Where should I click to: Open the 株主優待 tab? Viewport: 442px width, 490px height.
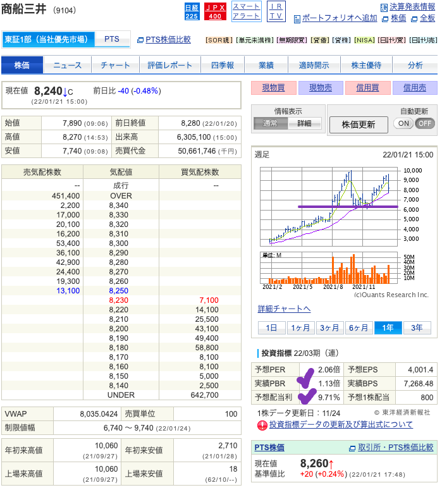click(x=366, y=65)
